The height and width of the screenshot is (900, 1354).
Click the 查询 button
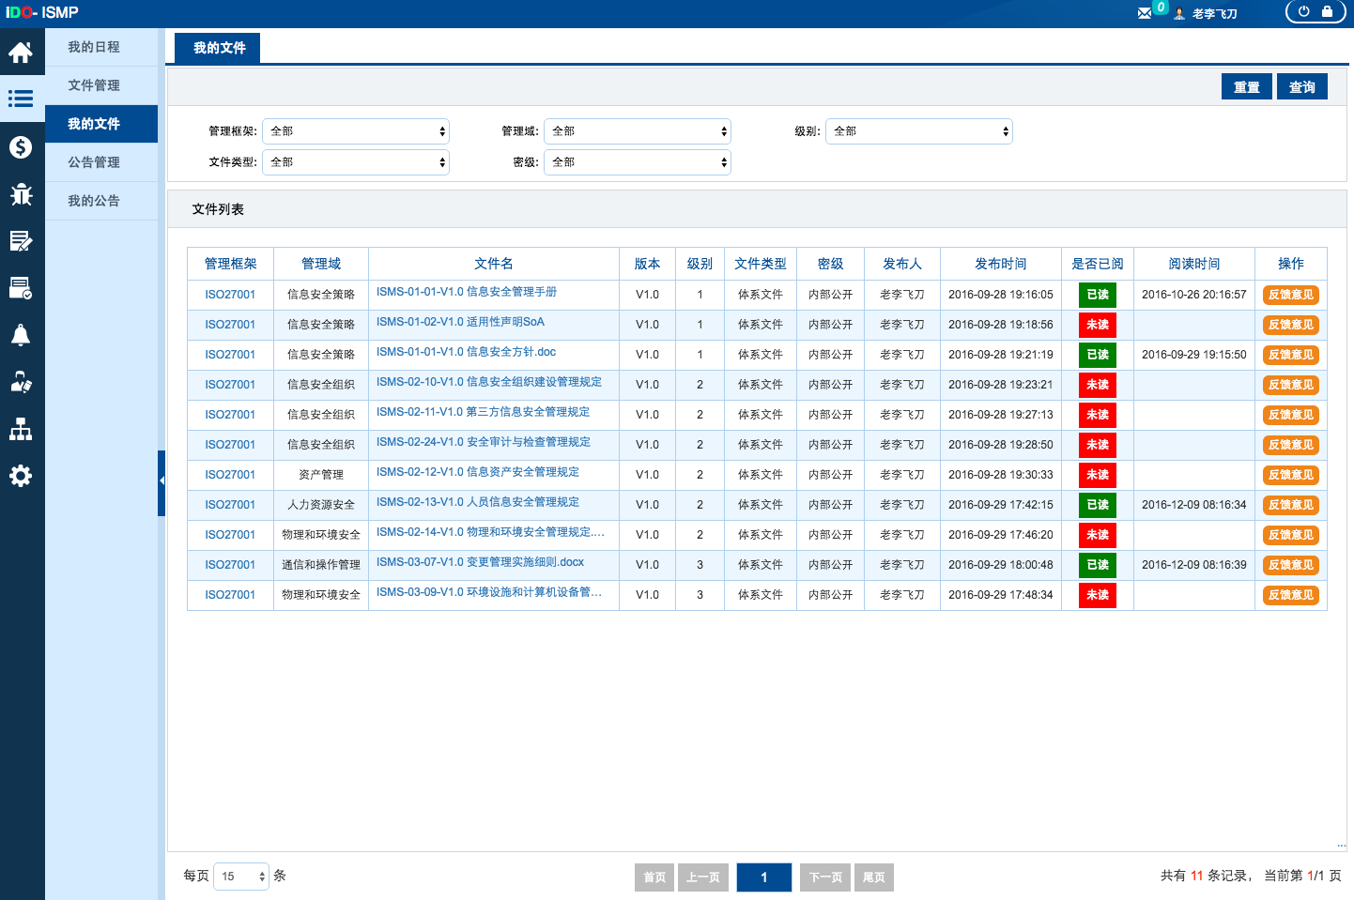tap(1301, 87)
